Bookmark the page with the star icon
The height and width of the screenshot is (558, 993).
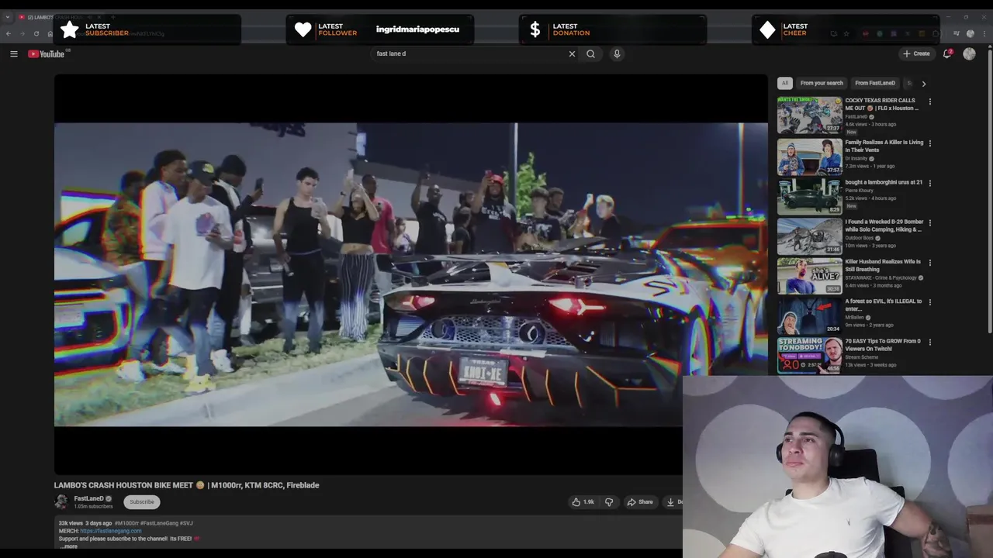click(846, 33)
